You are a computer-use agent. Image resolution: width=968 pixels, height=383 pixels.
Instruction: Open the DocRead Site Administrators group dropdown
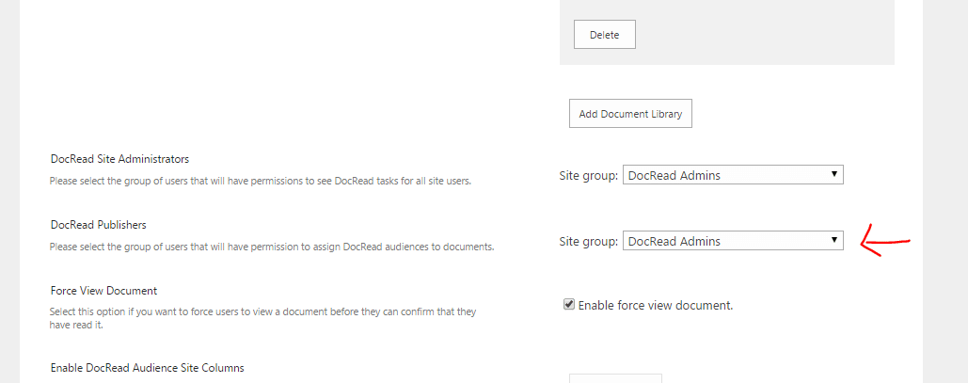tap(733, 175)
